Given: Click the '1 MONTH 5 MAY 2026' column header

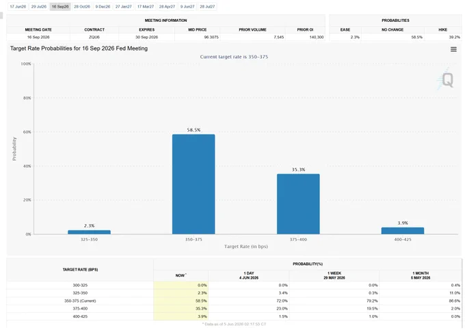Looking at the screenshot, I should [421, 275].
